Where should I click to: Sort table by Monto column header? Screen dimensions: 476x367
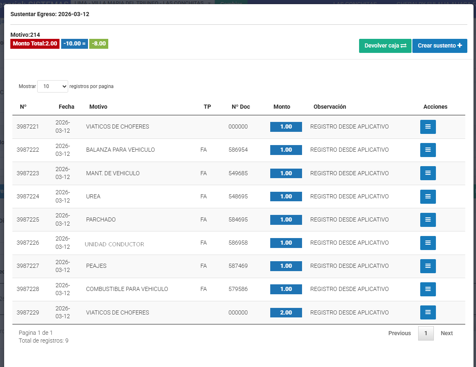[282, 107]
